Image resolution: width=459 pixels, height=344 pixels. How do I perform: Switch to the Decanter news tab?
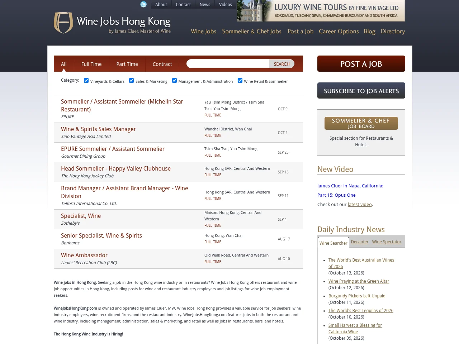[360, 242]
